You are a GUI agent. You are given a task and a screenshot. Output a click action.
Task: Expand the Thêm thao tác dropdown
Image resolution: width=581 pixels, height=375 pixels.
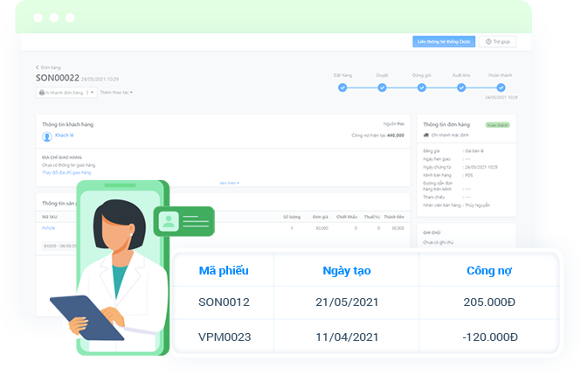pyautogui.click(x=116, y=92)
